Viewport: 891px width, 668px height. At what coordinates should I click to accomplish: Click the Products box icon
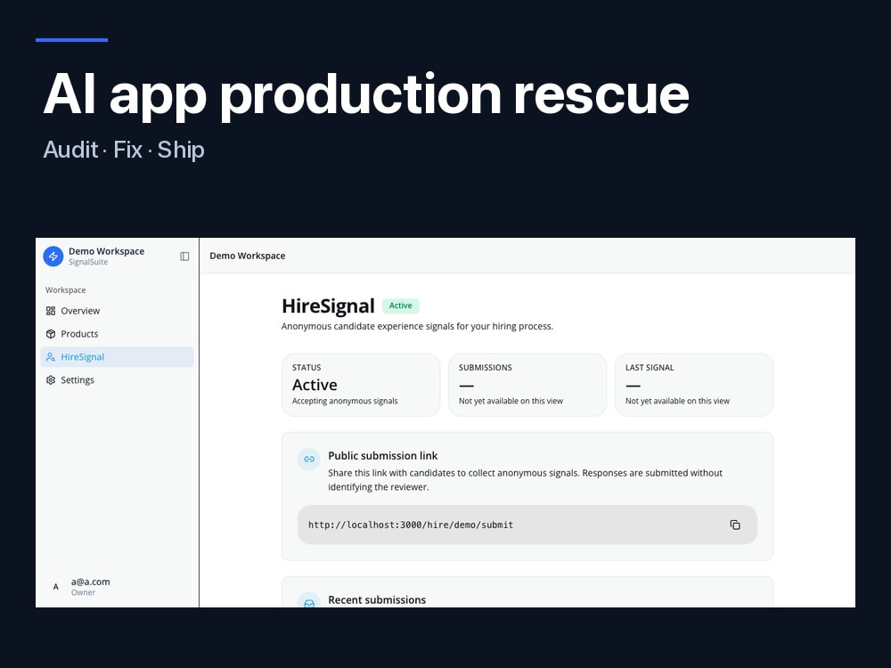(51, 334)
